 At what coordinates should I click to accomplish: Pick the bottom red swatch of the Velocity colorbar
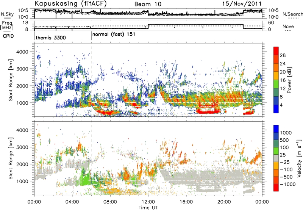276,188
